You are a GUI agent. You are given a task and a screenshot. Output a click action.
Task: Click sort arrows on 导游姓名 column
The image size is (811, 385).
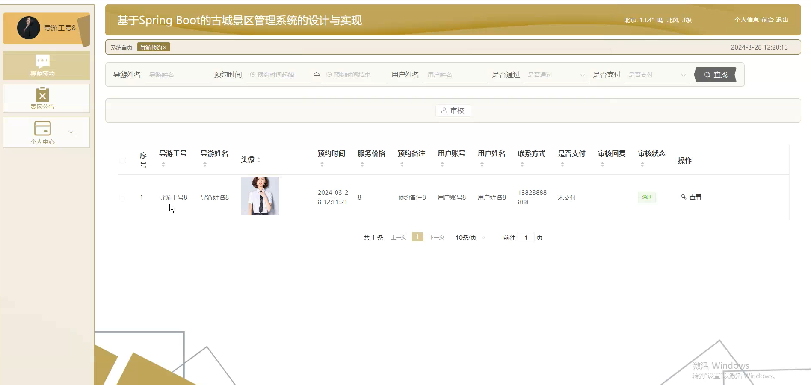pos(205,164)
